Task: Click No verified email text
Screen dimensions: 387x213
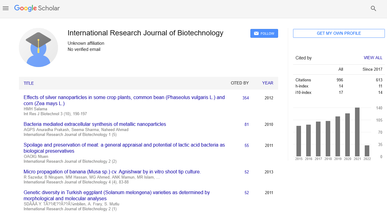Action: 84,49
